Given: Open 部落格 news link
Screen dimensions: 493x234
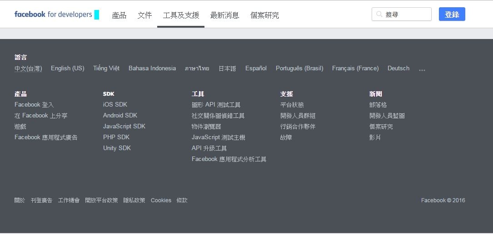Looking at the screenshot, I should click(x=378, y=105).
